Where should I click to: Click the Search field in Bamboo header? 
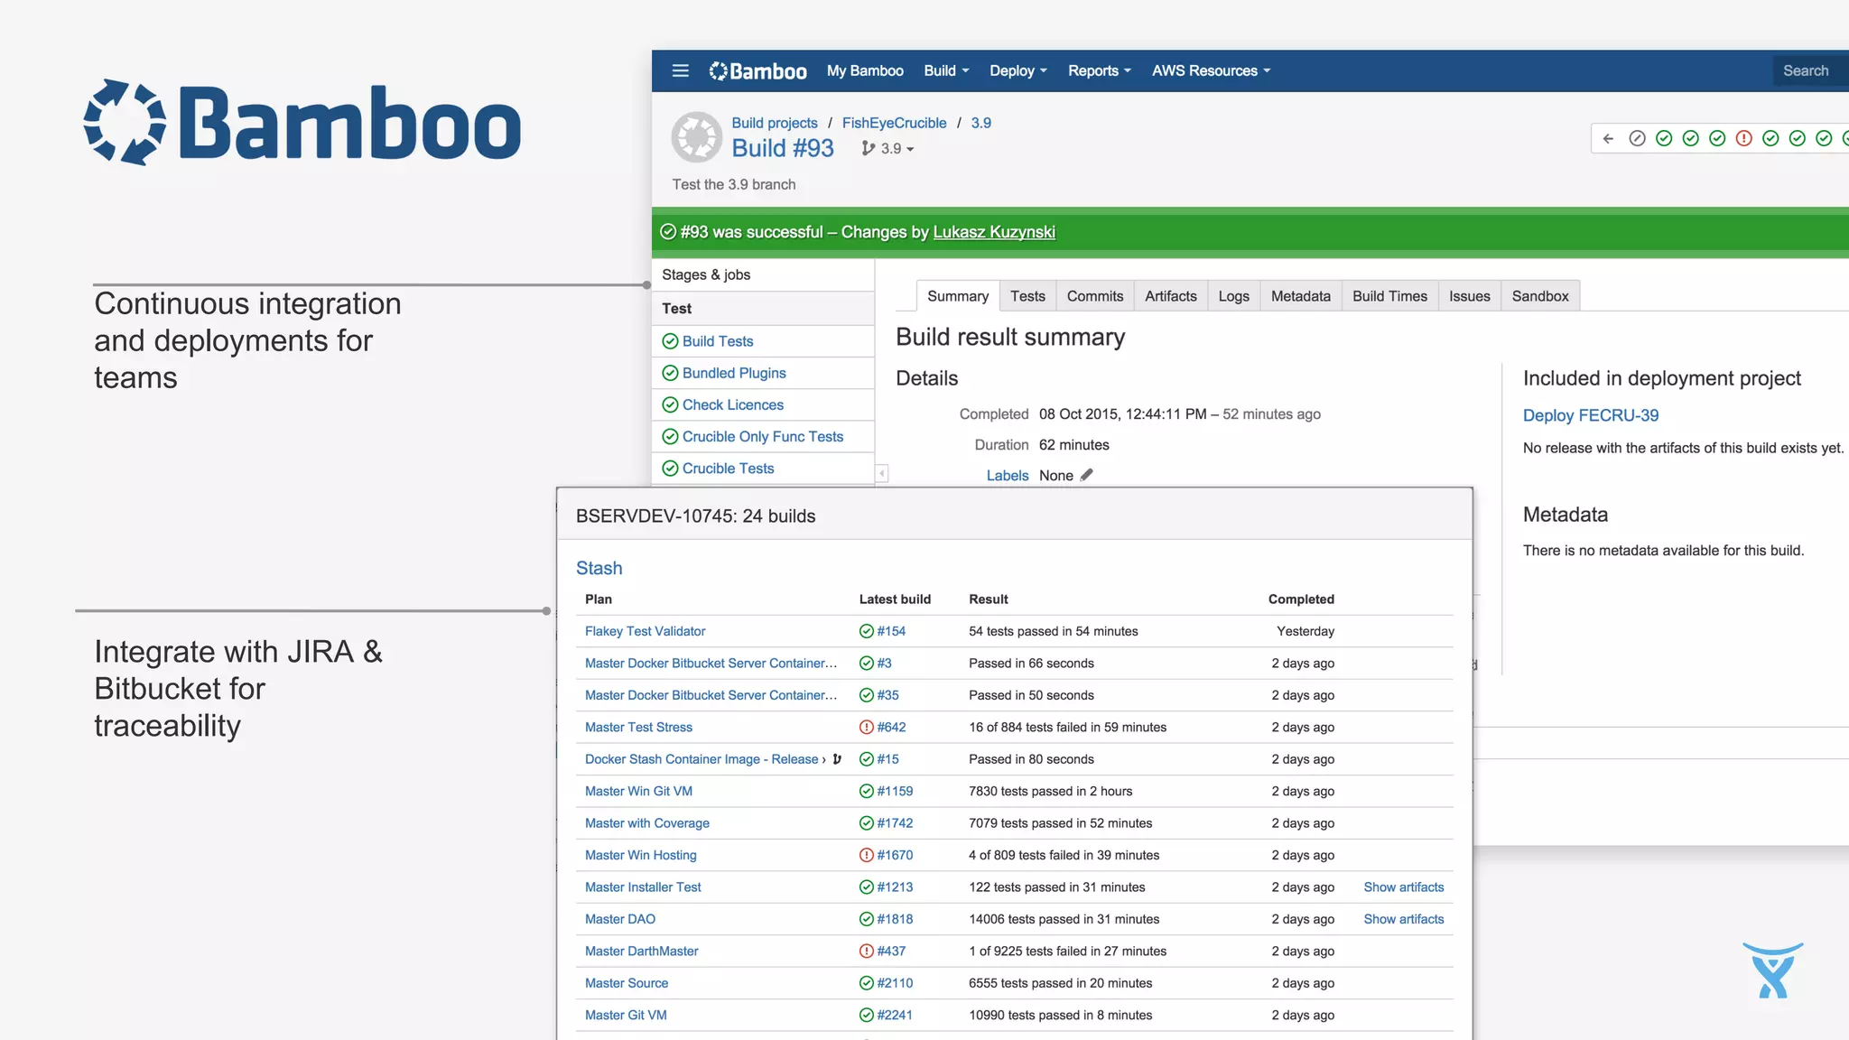click(x=1810, y=70)
